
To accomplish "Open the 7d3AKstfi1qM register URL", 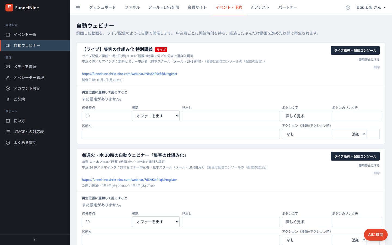I will click(x=130, y=180).
